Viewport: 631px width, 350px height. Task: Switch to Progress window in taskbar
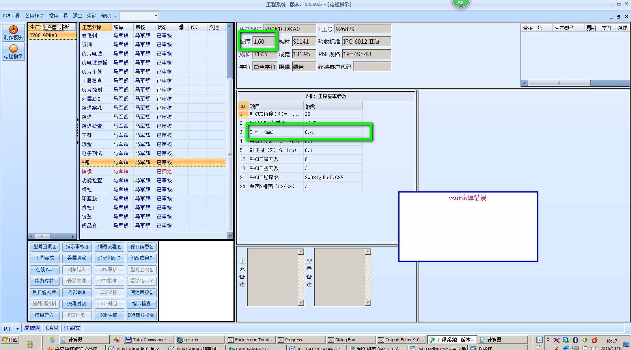(301, 340)
